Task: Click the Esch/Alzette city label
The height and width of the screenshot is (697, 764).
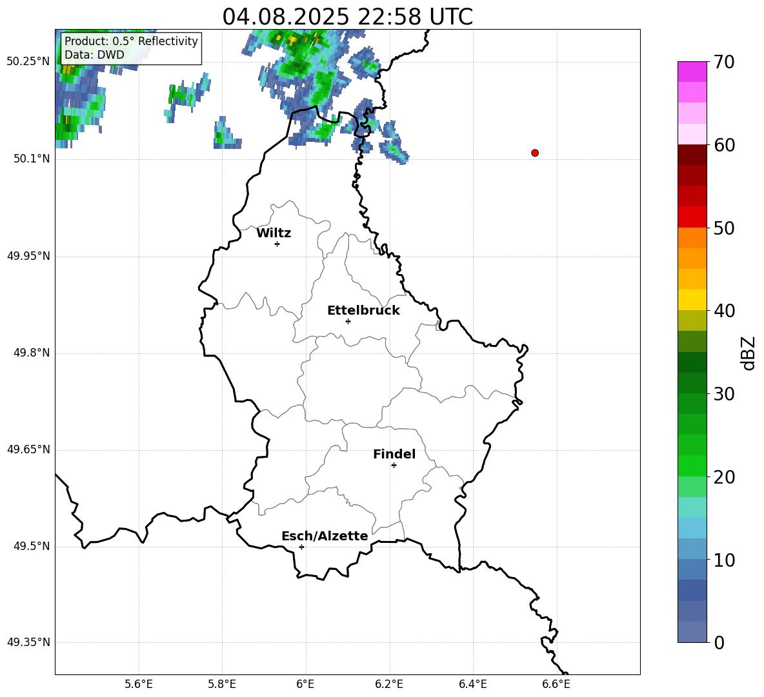Action: [x=325, y=536]
